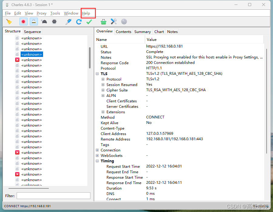Click the Kept Alive row label
Viewport: 273px width, 212px height.
pyautogui.click(x=109, y=123)
